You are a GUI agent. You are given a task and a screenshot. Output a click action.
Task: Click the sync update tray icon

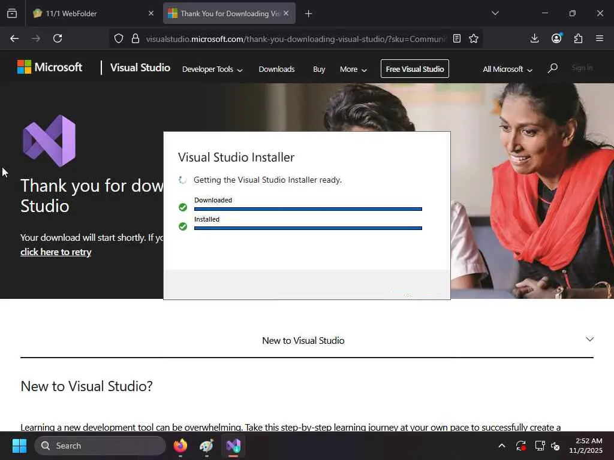[521, 446]
